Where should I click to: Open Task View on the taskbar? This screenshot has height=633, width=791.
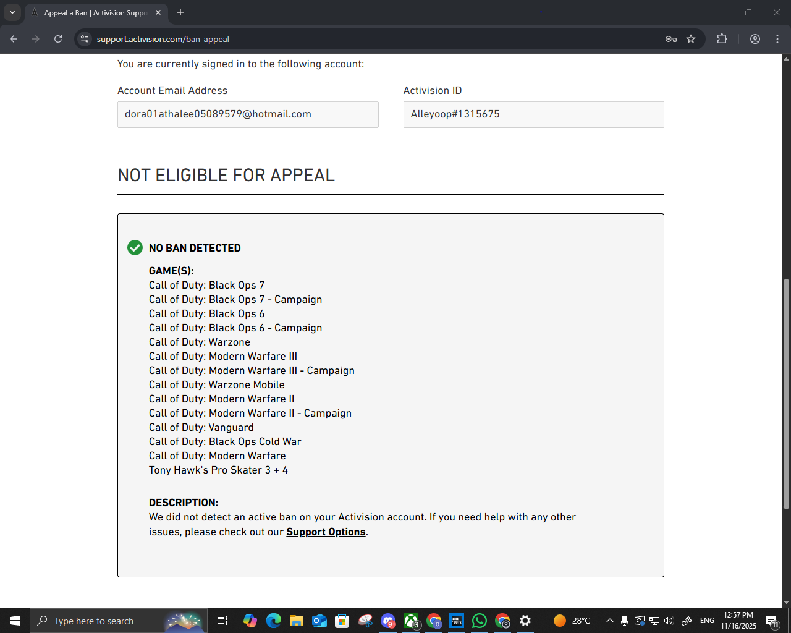click(x=222, y=621)
